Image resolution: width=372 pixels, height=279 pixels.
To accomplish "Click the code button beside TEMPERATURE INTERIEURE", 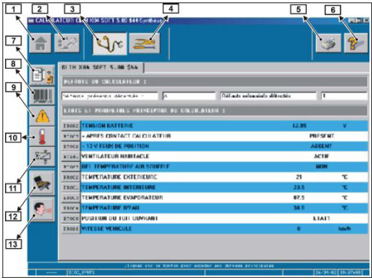I will [x=70, y=188].
